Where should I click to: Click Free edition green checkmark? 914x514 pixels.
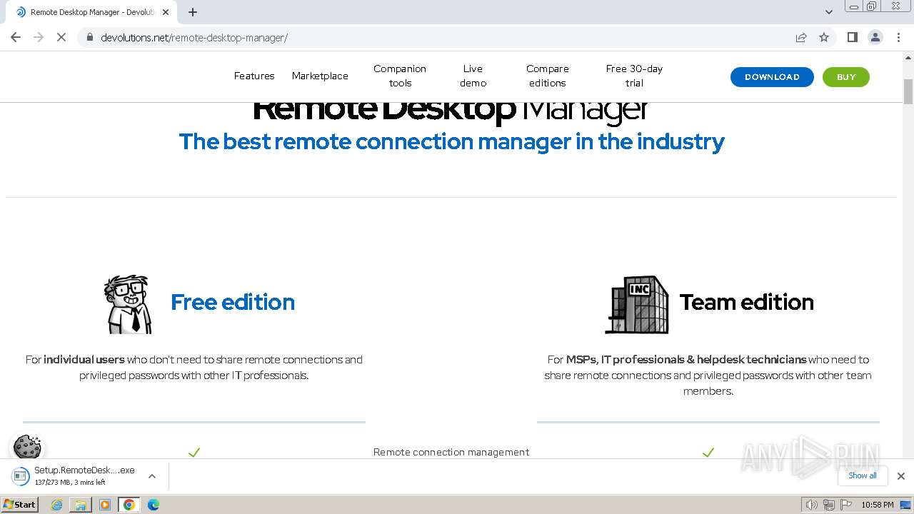(x=194, y=452)
